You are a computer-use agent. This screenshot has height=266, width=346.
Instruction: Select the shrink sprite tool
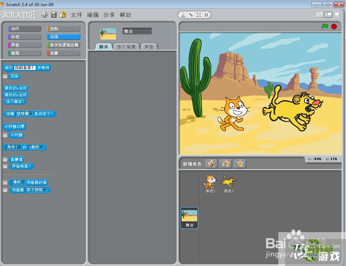[x=206, y=15]
